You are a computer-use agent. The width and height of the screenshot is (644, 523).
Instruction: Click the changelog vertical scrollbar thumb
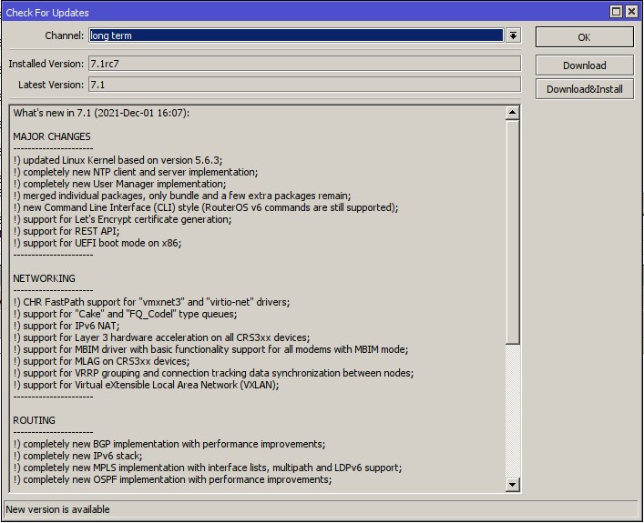click(512, 232)
